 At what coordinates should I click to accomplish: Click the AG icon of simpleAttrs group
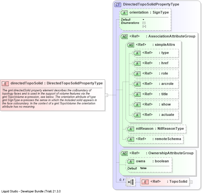(x=131, y=45)
